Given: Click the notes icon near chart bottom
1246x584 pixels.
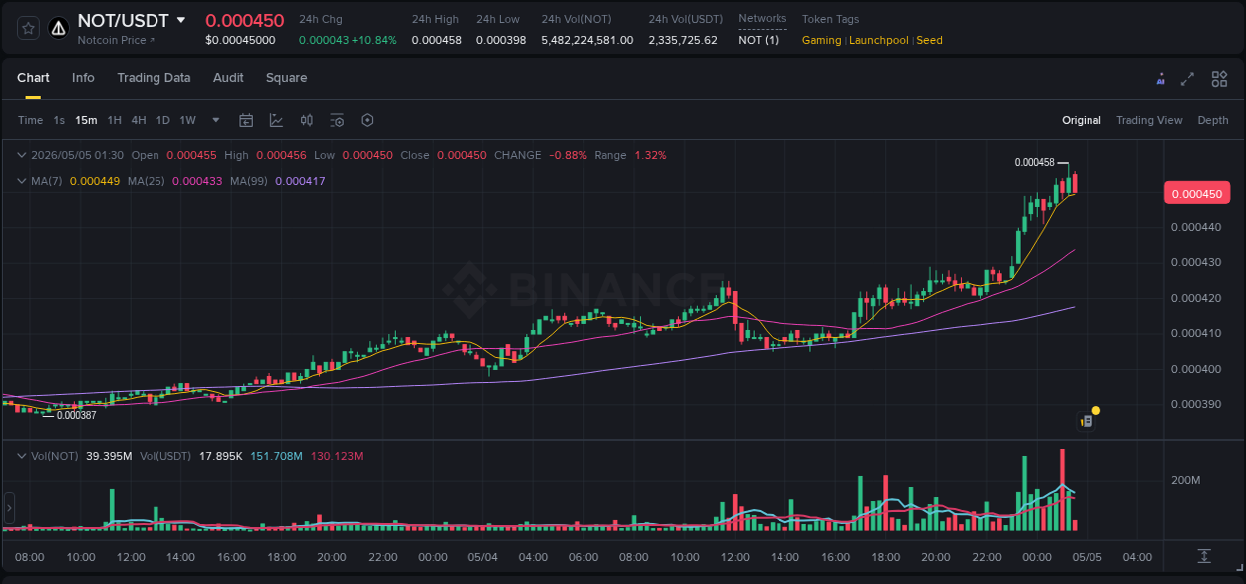Looking at the screenshot, I should [1087, 421].
